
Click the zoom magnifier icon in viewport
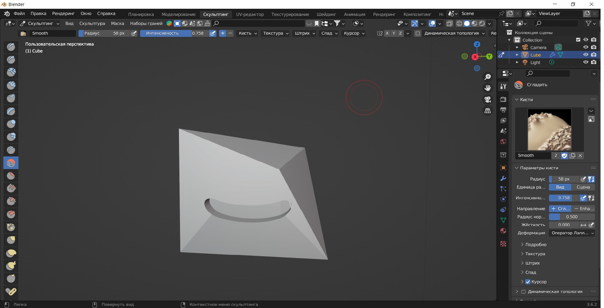coord(487,77)
